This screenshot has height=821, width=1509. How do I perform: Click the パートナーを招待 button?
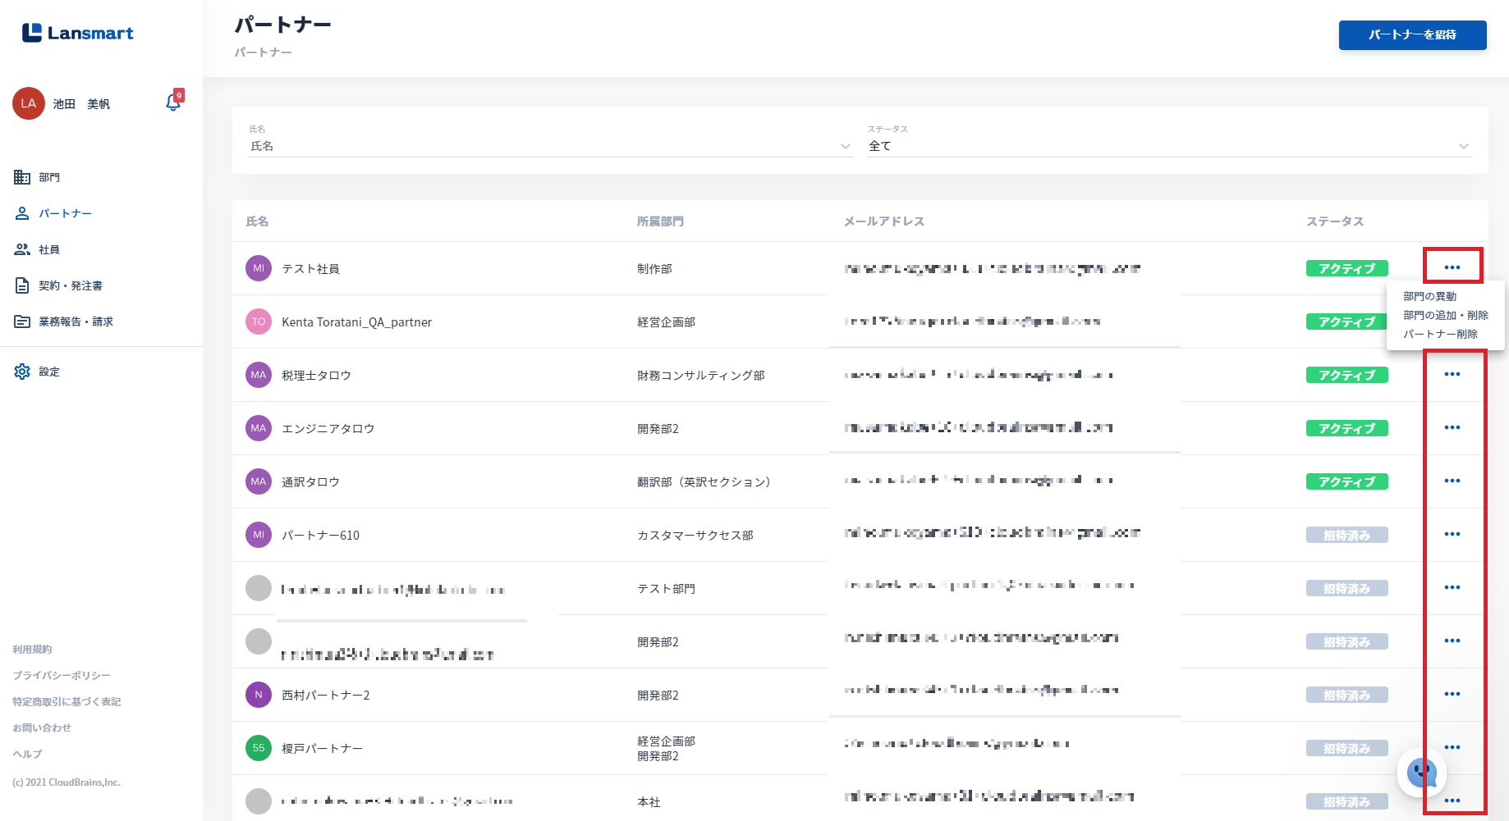1412,34
